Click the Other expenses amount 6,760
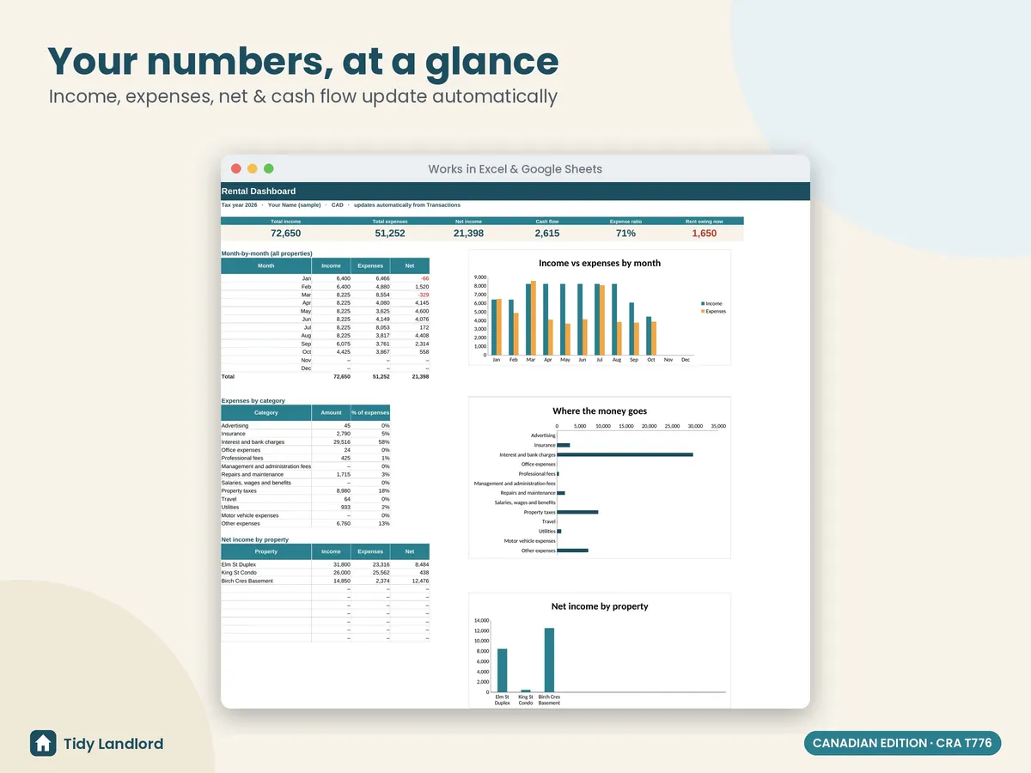This screenshot has width=1031, height=773. coord(342,524)
